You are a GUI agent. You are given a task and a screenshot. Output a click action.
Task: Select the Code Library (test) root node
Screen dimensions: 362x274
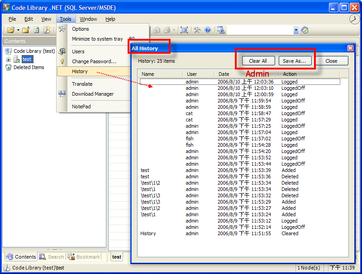pyautogui.click(x=34, y=51)
